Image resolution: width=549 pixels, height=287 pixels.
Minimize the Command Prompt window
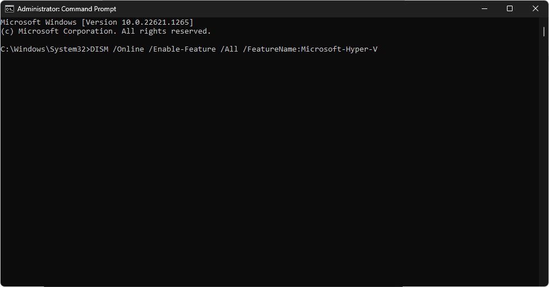(483, 9)
